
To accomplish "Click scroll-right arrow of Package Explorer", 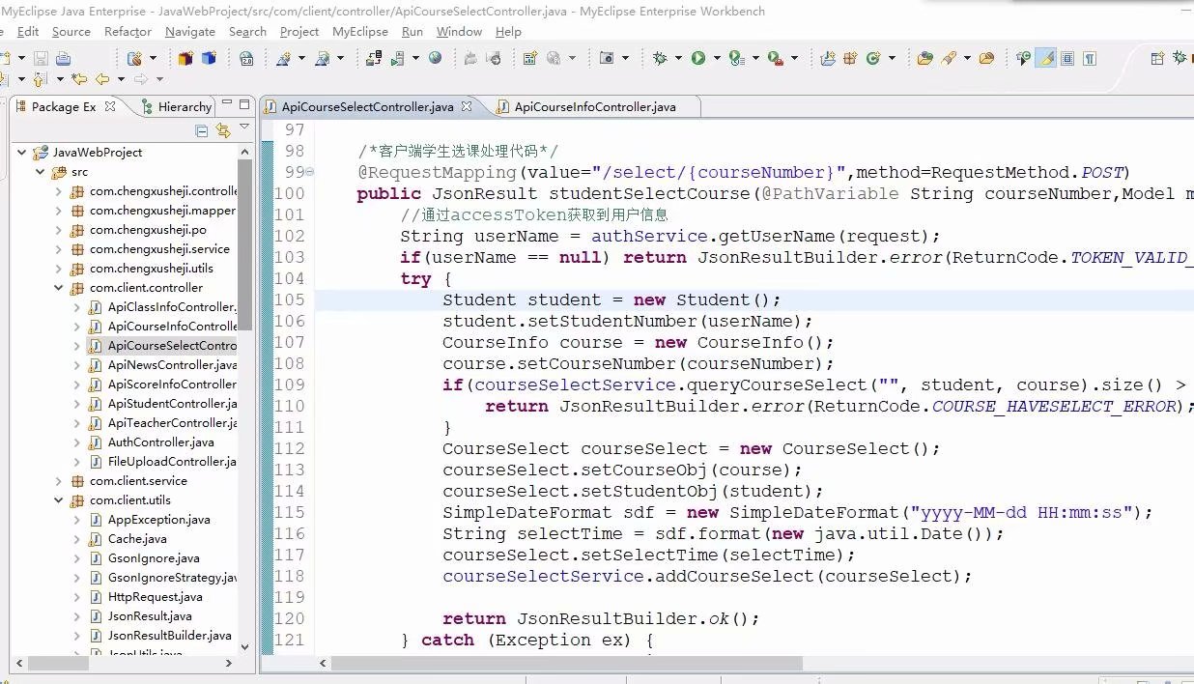I will point(229,663).
